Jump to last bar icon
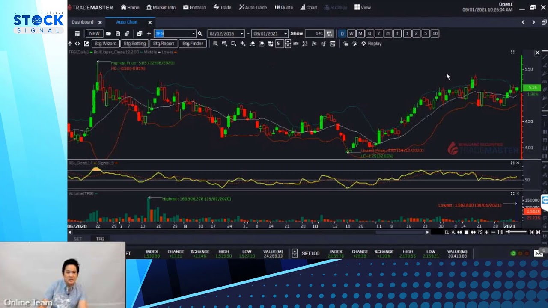The height and width of the screenshot is (308, 548). [538, 232]
